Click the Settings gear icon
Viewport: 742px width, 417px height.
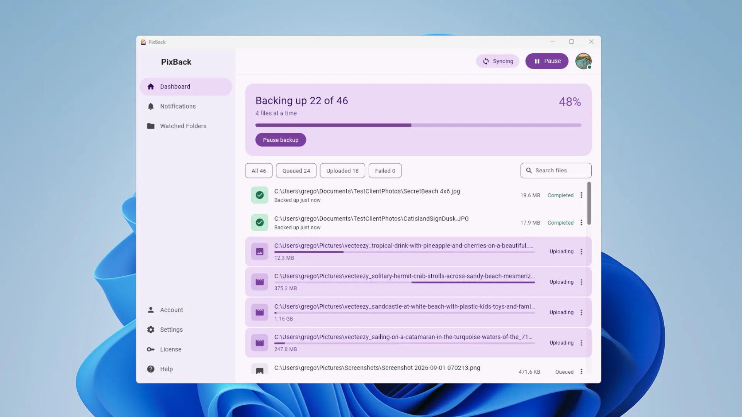pyautogui.click(x=151, y=329)
